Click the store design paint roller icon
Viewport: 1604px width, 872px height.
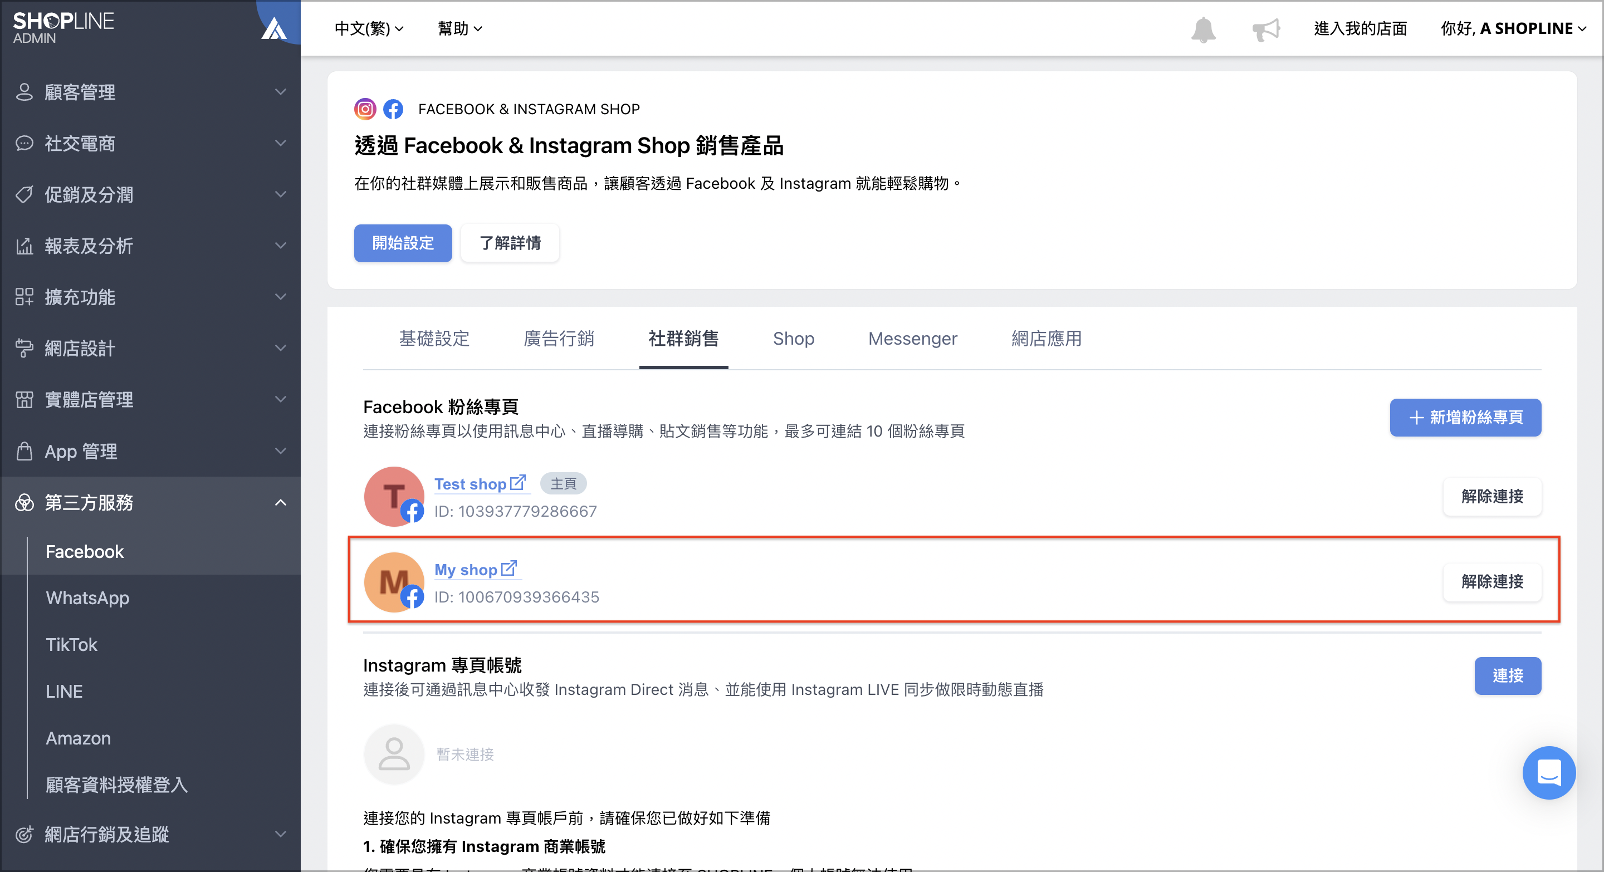point(23,348)
